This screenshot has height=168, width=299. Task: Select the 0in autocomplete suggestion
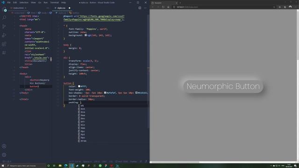pos(113,125)
